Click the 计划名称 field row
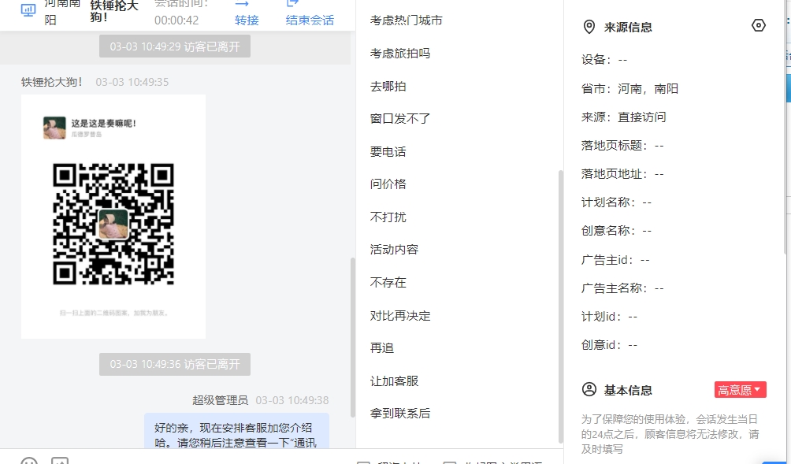The image size is (791, 464). (616, 202)
